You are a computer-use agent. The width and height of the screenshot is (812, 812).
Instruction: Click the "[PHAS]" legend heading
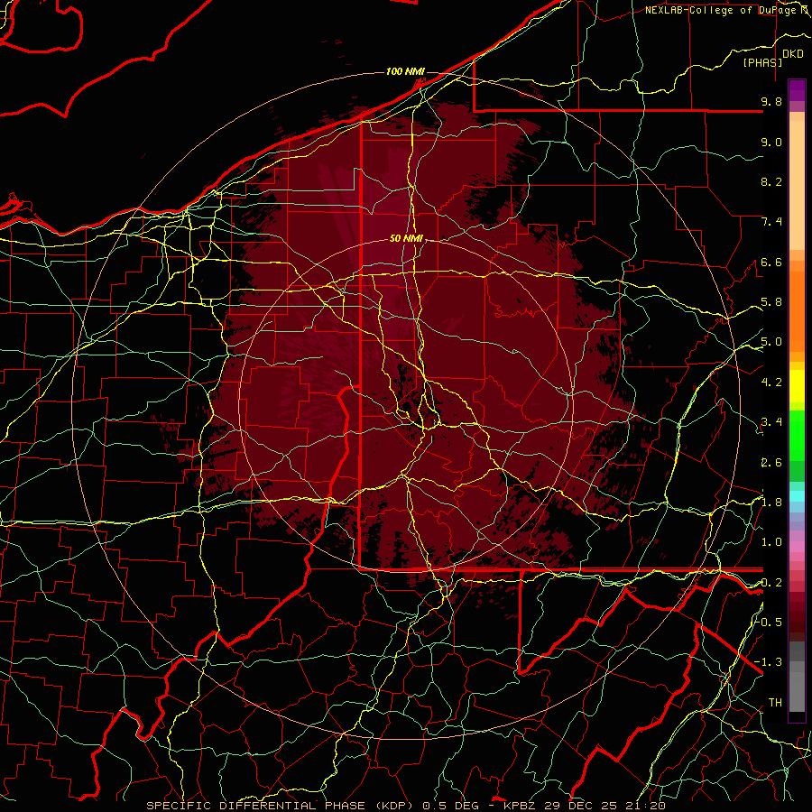(762, 62)
